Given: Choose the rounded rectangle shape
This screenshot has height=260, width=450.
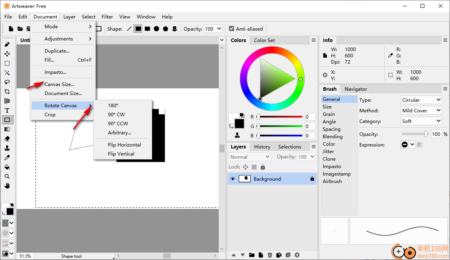Looking at the screenshot, I should tap(147, 29).
